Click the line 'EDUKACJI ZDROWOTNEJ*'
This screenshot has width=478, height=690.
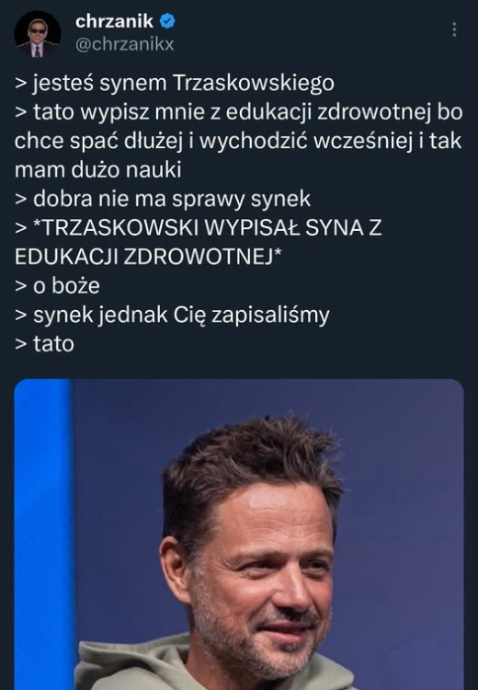(x=147, y=257)
